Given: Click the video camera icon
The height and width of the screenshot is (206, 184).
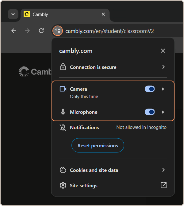Looking at the screenshot, I should pyautogui.click(x=63, y=89).
